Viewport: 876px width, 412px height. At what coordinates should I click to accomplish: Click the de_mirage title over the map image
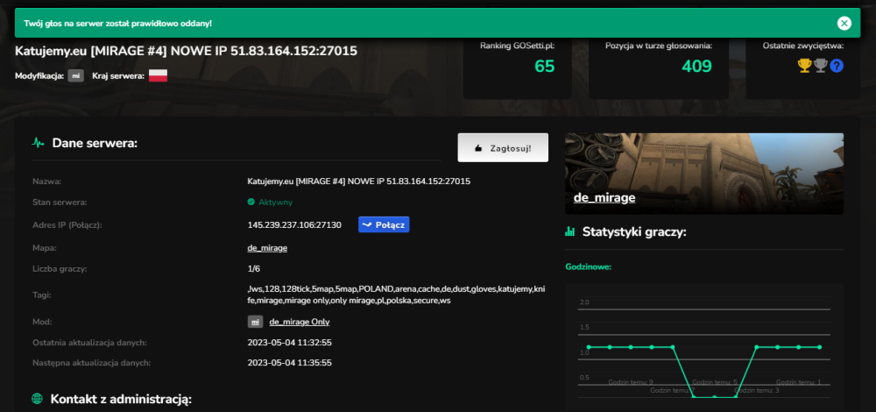tap(604, 197)
